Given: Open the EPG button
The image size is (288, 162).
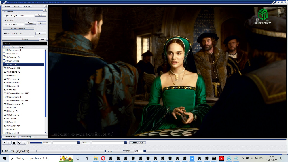Looking at the screenshot, I should [41, 34].
